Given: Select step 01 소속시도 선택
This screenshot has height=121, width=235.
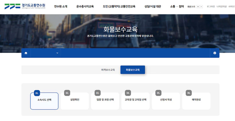Looking at the screenshot, I should (44, 101).
